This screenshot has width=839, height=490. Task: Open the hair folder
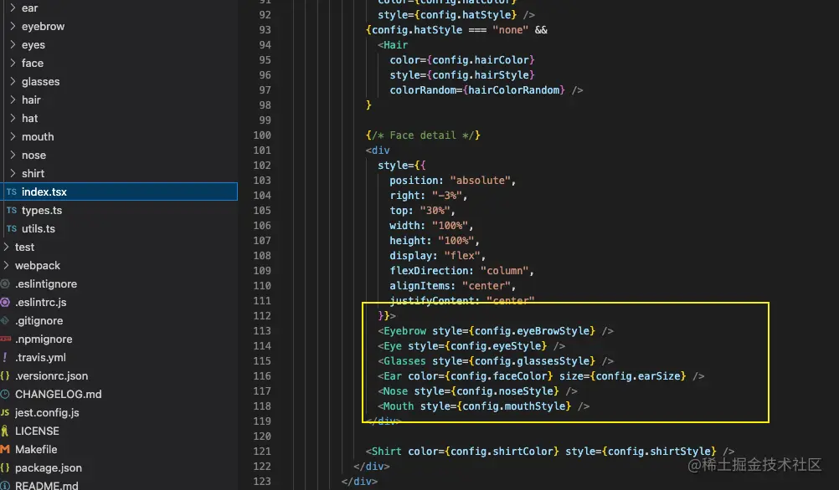31,100
